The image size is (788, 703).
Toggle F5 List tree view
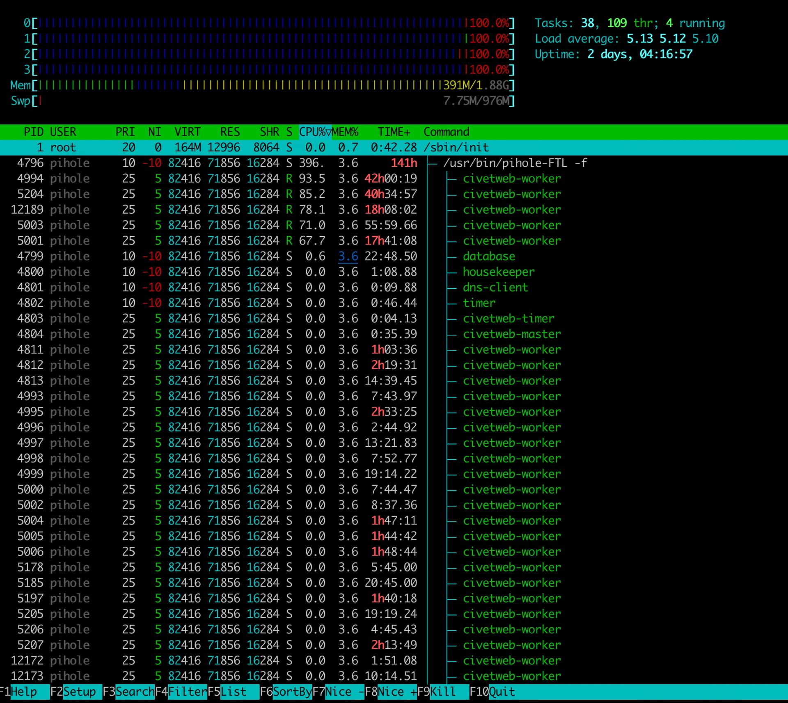coord(233,692)
